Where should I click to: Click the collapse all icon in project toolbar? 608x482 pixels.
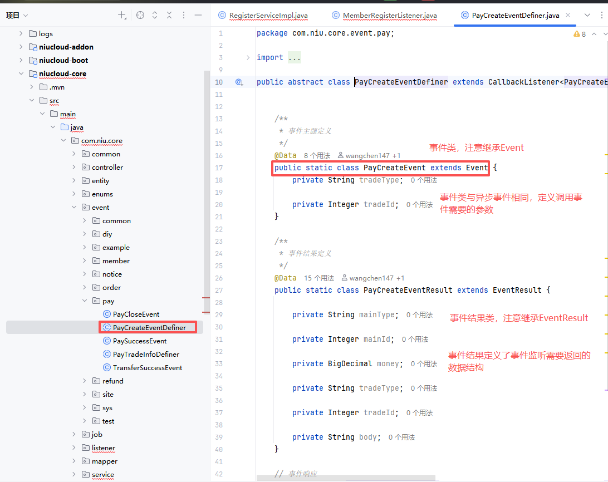[169, 16]
